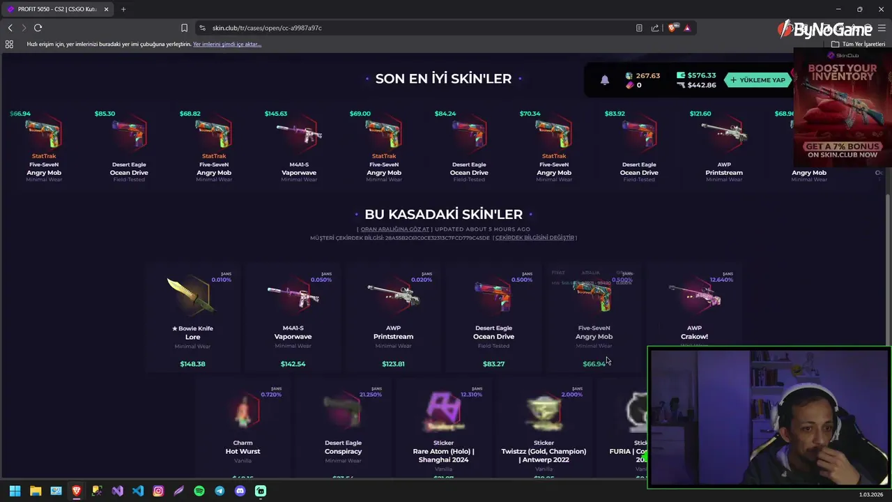Open the $85.30 Desert Eagle Ocean Drive drop

pyautogui.click(x=129, y=146)
